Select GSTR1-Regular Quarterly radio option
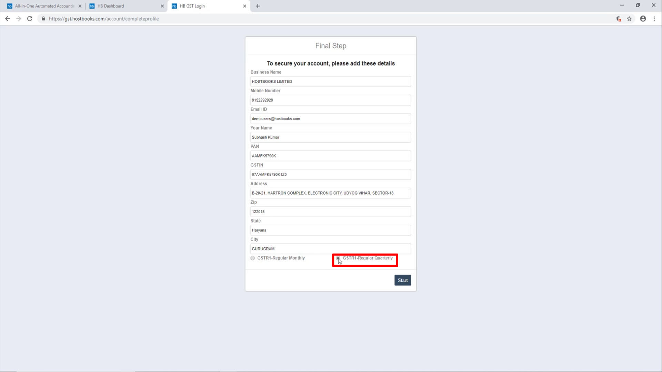The height and width of the screenshot is (372, 662). click(338, 258)
